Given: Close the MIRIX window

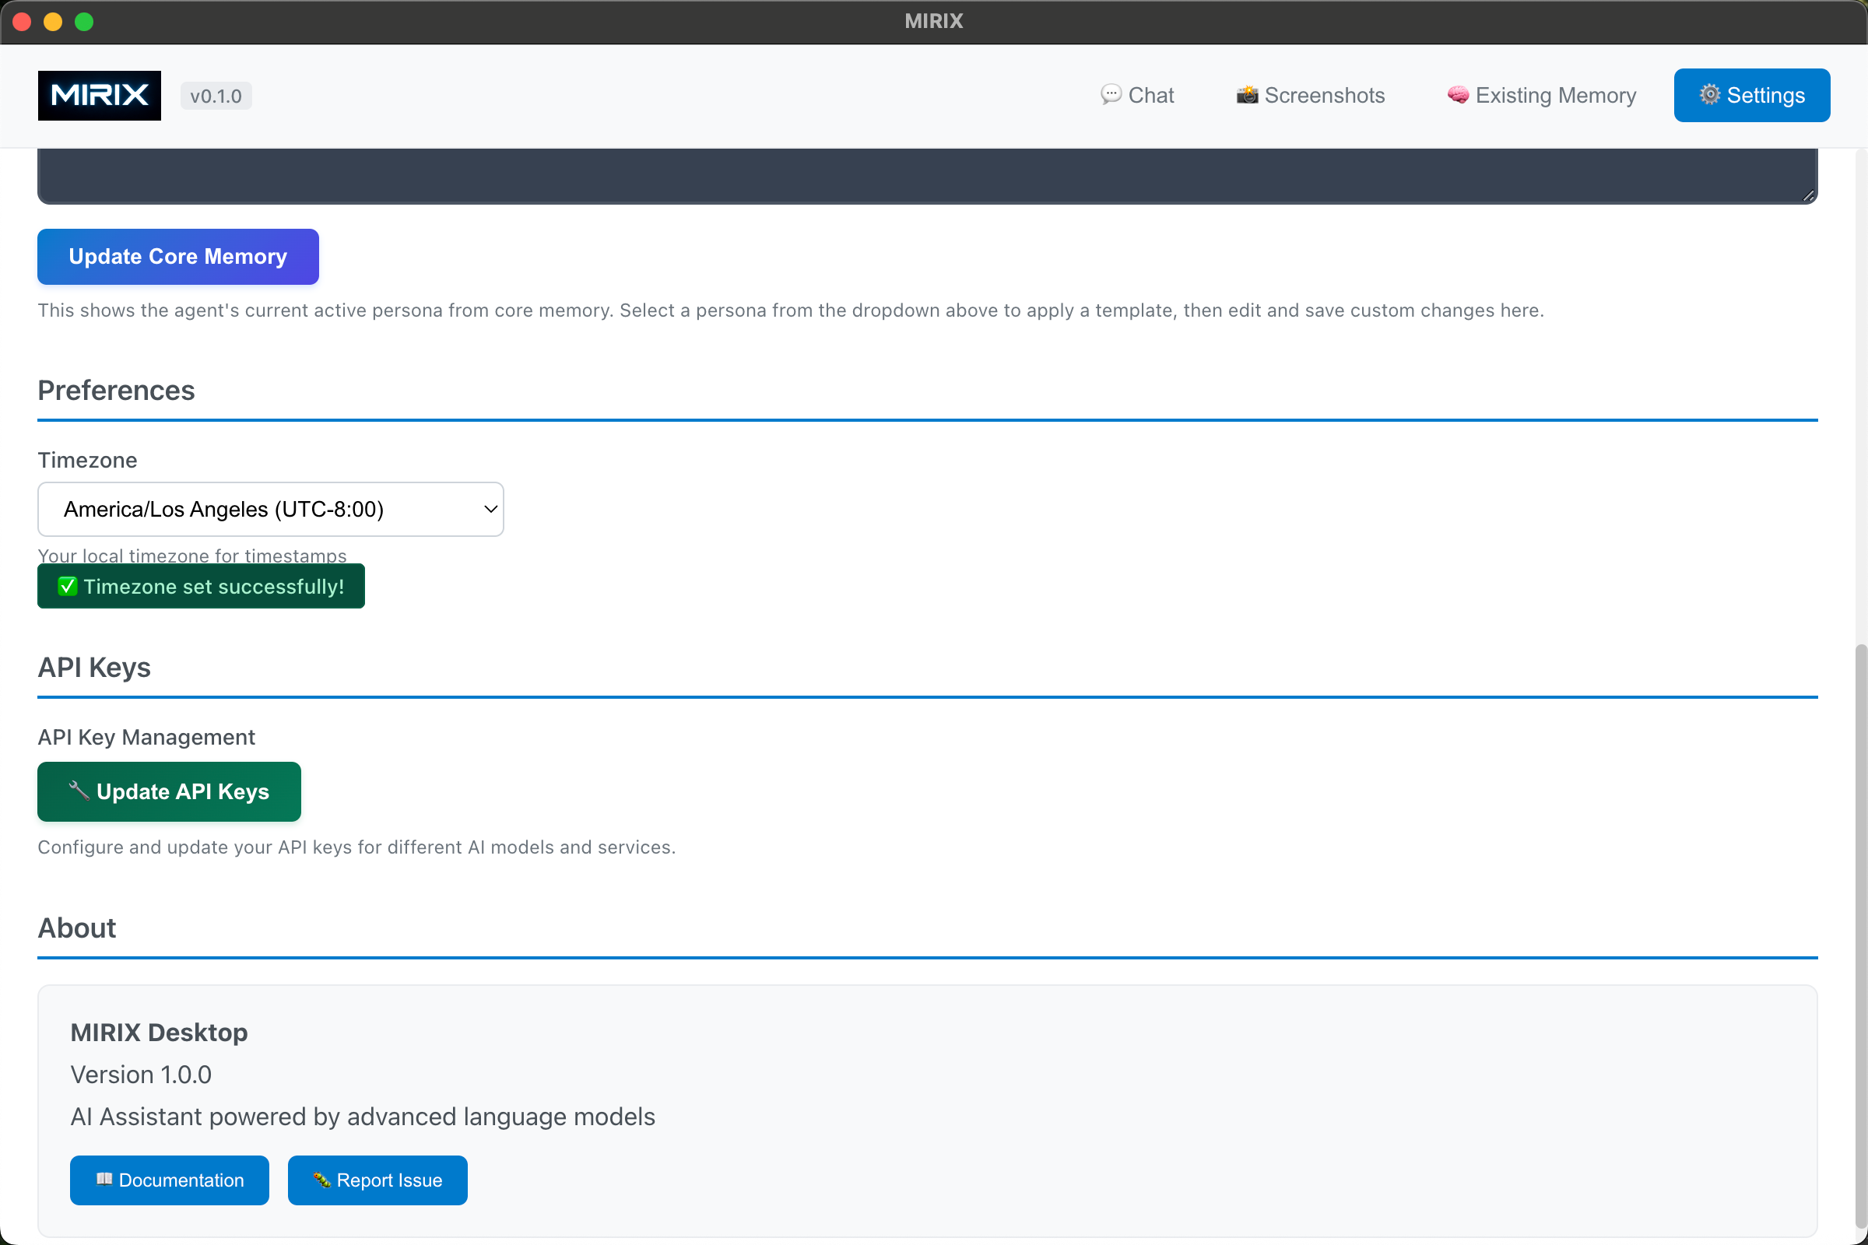Looking at the screenshot, I should coord(23,22).
